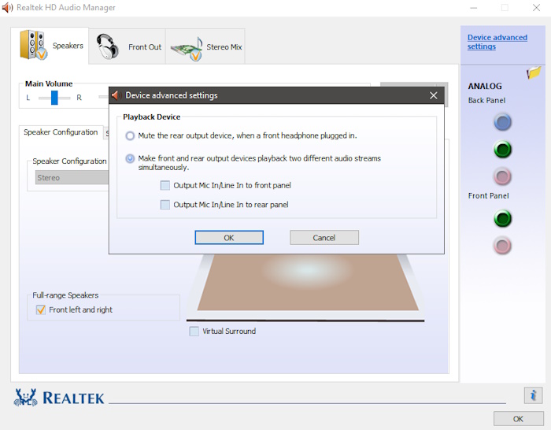This screenshot has height=430, width=551.
Task: Click the Playback Device group label
Action: [x=151, y=117]
